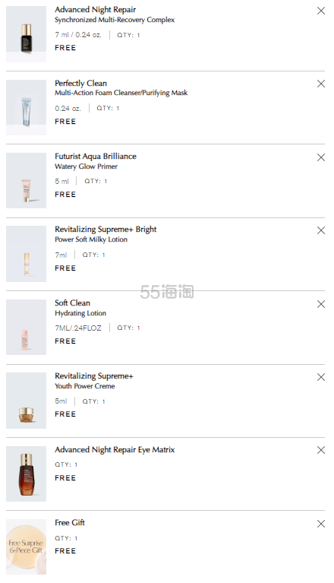The width and height of the screenshot is (334, 583).
Task: Open Futurist Aqua Brilliance primer image
Action: click(26, 180)
